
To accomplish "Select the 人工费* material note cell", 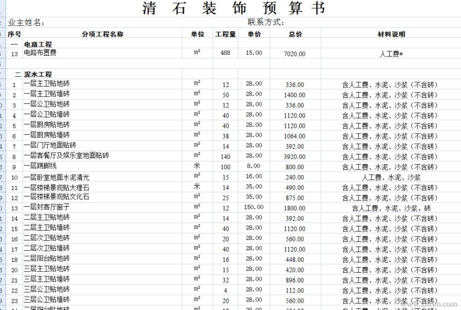I will point(391,53).
